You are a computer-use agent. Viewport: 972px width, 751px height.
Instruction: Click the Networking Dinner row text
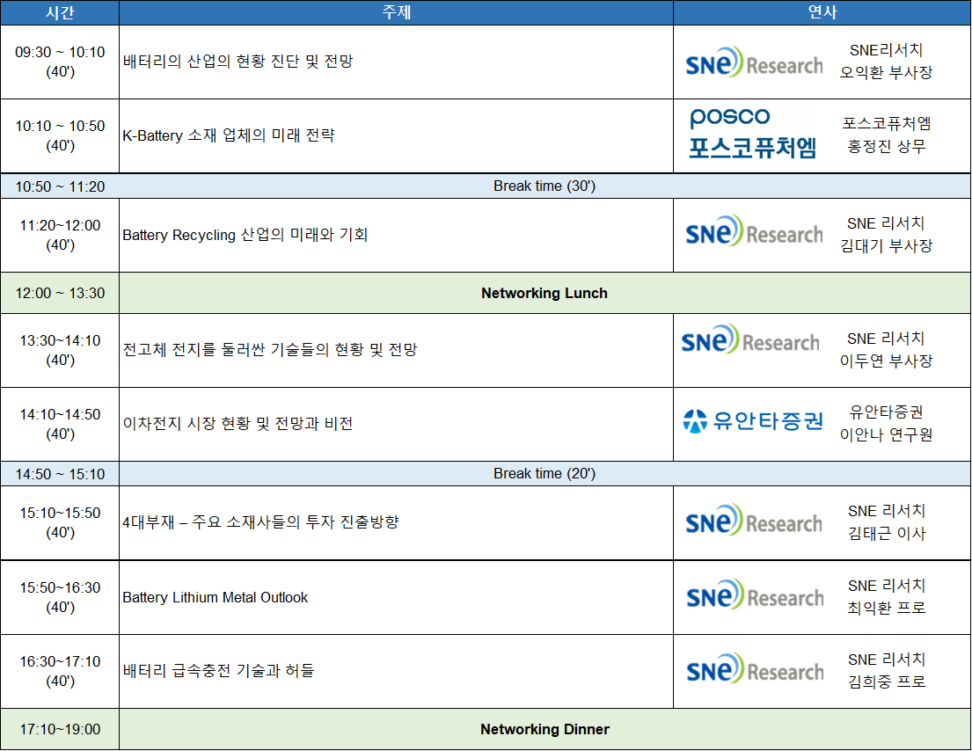click(544, 729)
